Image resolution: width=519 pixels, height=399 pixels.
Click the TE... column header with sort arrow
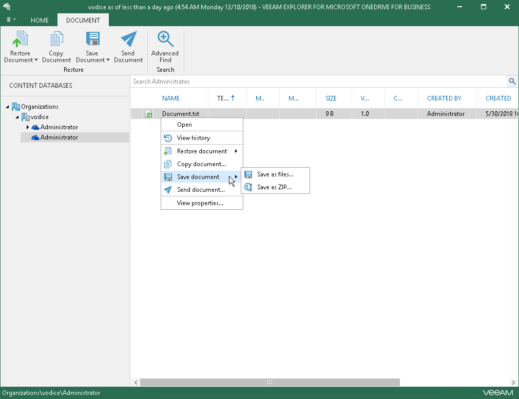[226, 98]
